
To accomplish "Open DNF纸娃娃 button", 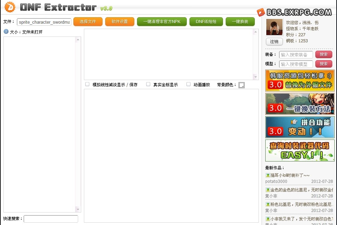I will pyautogui.click(x=206, y=22).
